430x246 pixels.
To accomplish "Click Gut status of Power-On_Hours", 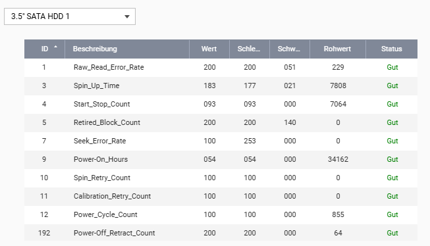I will (392, 159).
